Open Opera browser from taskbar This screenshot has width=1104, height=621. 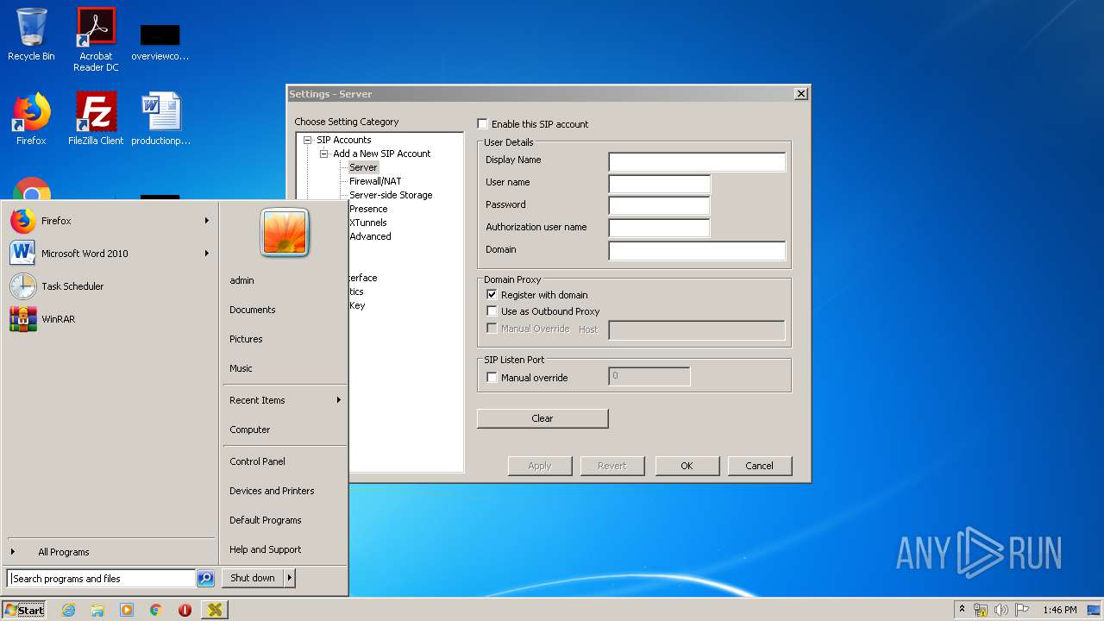click(185, 610)
